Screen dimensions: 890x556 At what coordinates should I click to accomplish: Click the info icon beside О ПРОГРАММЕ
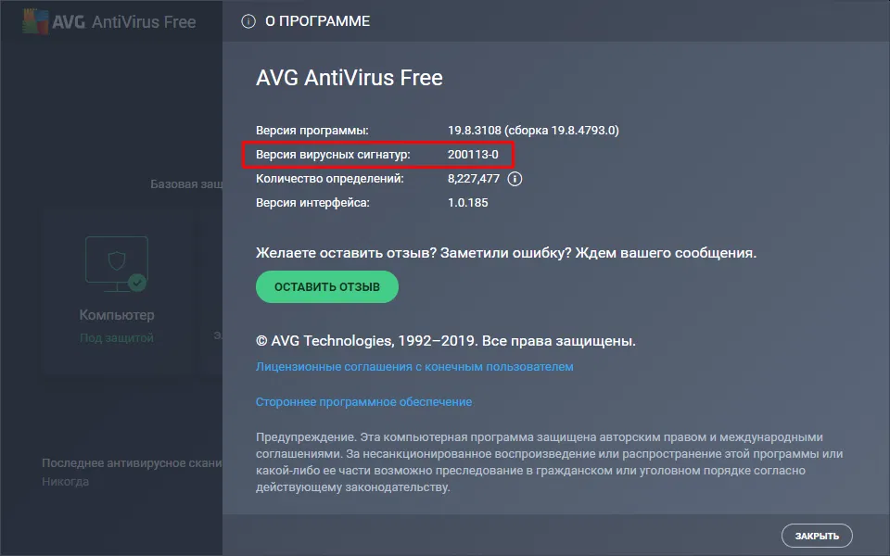pos(248,21)
